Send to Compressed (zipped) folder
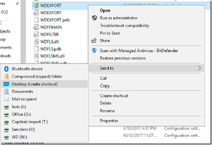212x145 pixels. tap(37, 76)
